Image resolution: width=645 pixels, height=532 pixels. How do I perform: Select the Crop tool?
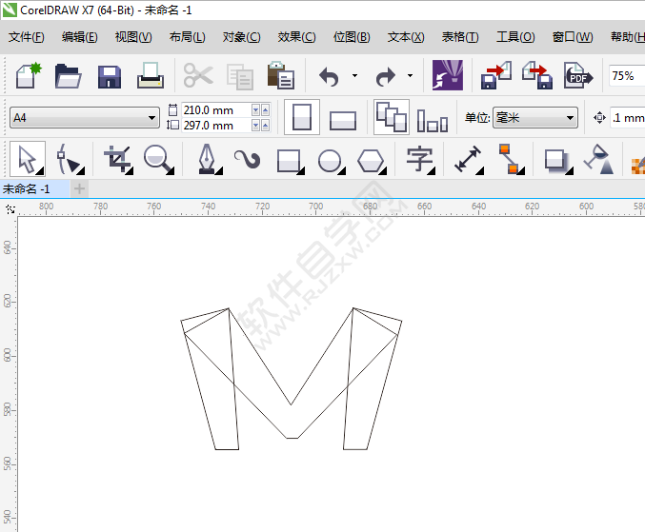click(118, 159)
